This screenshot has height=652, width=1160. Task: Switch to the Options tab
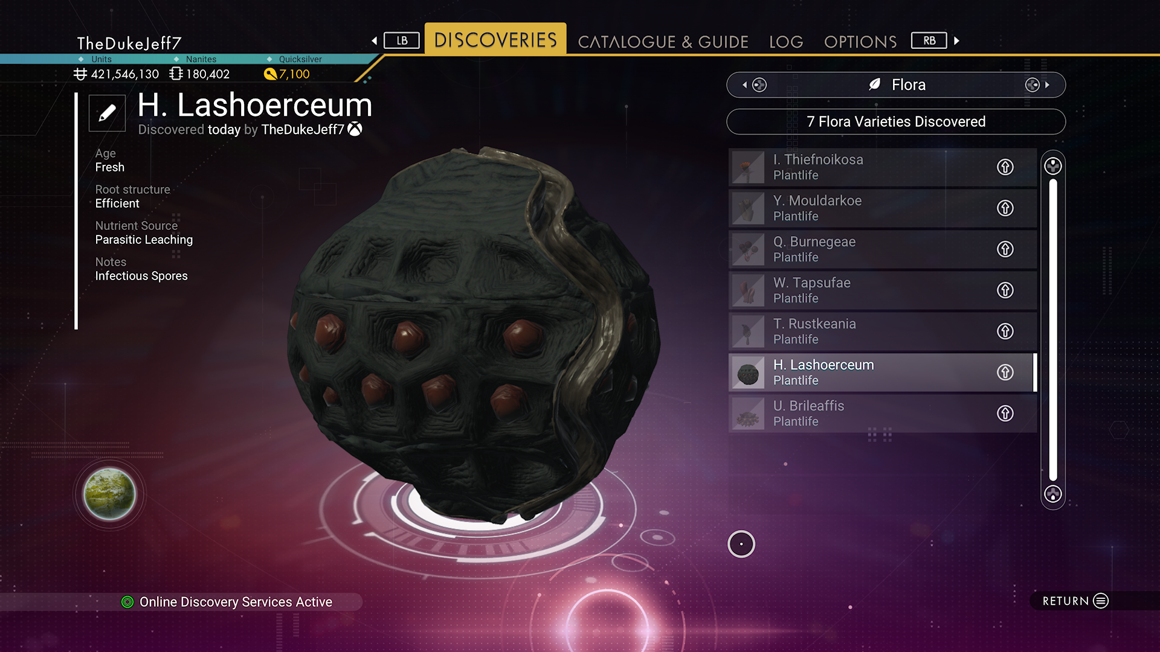(x=860, y=42)
